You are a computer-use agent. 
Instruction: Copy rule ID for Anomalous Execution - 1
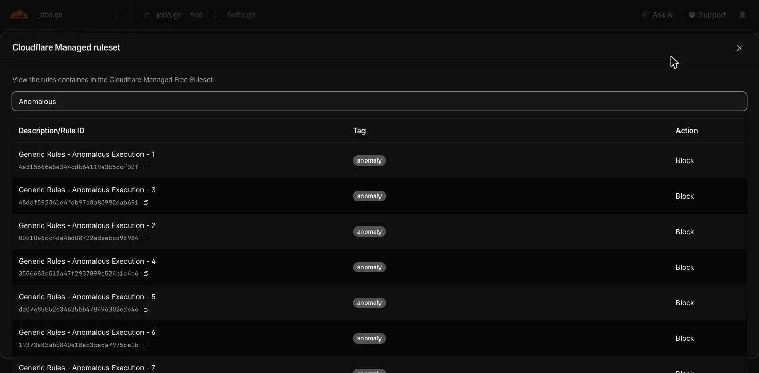pyautogui.click(x=146, y=167)
